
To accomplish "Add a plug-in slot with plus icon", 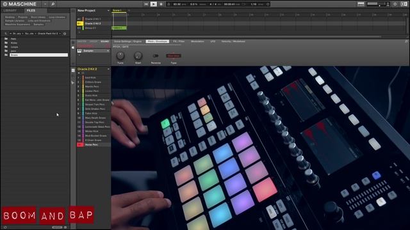I will click(x=79, y=55).
